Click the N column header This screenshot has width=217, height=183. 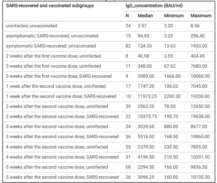click(x=127, y=16)
